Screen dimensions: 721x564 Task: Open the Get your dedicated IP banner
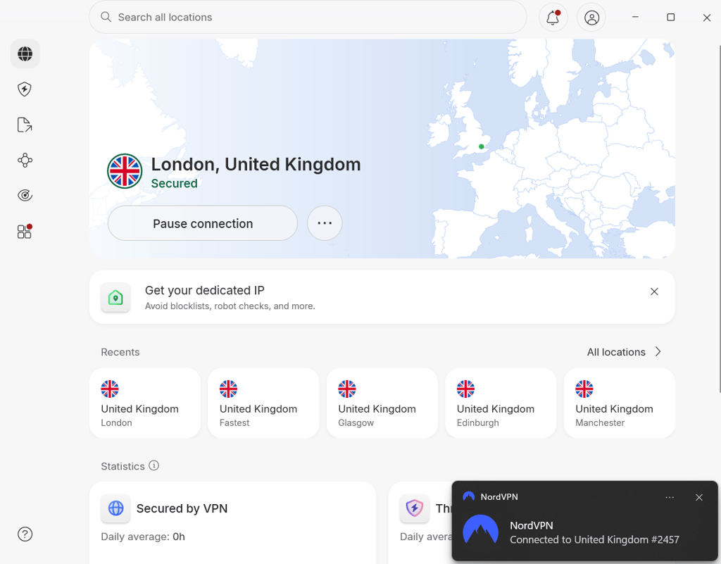[x=382, y=297]
